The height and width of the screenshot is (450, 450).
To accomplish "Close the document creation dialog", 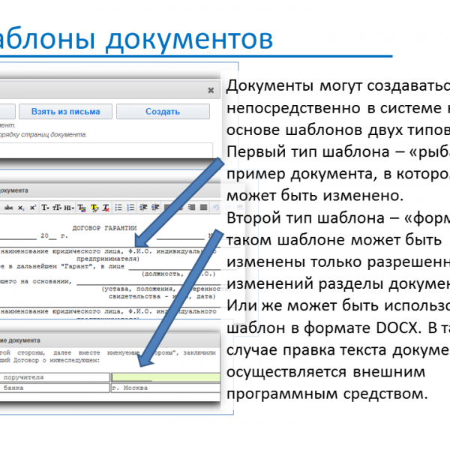I will [211, 89].
